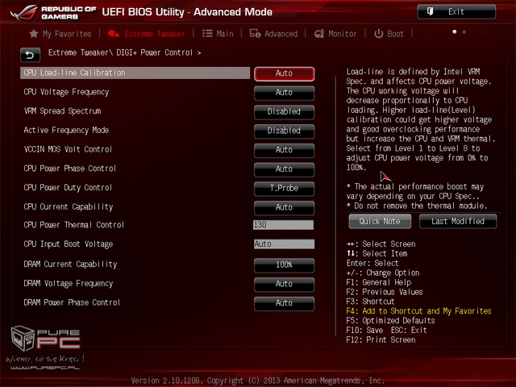Click the Monitor fan icon
The width and height of the screenshot is (516, 387).
[x=319, y=34]
